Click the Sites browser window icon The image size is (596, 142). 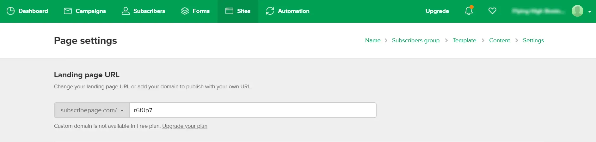pyautogui.click(x=229, y=11)
